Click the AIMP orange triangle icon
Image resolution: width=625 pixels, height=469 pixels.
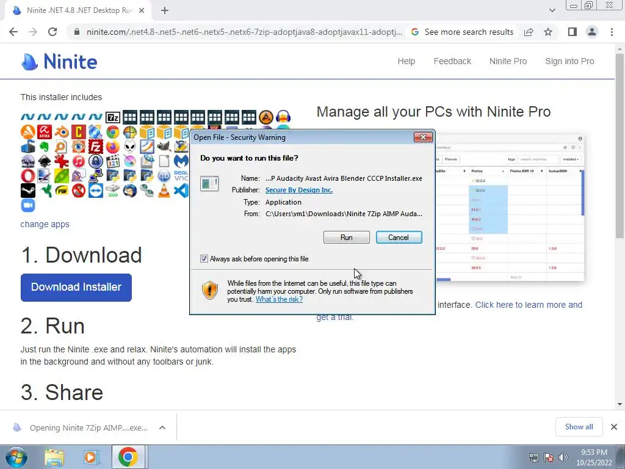pos(266,117)
